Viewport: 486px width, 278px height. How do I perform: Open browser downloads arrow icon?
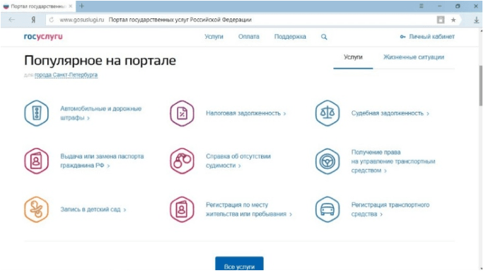pyautogui.click(x=476, y=20)
